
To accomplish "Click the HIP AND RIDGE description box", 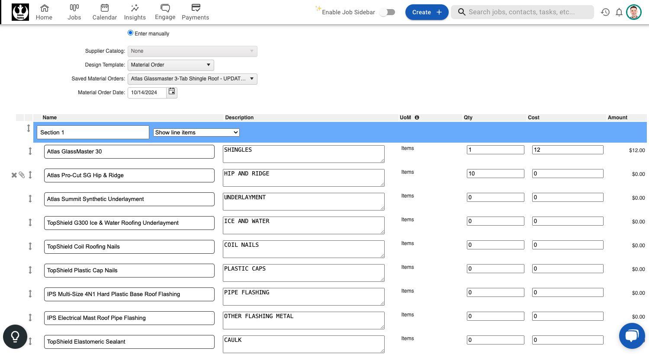I will click(304, 178).
